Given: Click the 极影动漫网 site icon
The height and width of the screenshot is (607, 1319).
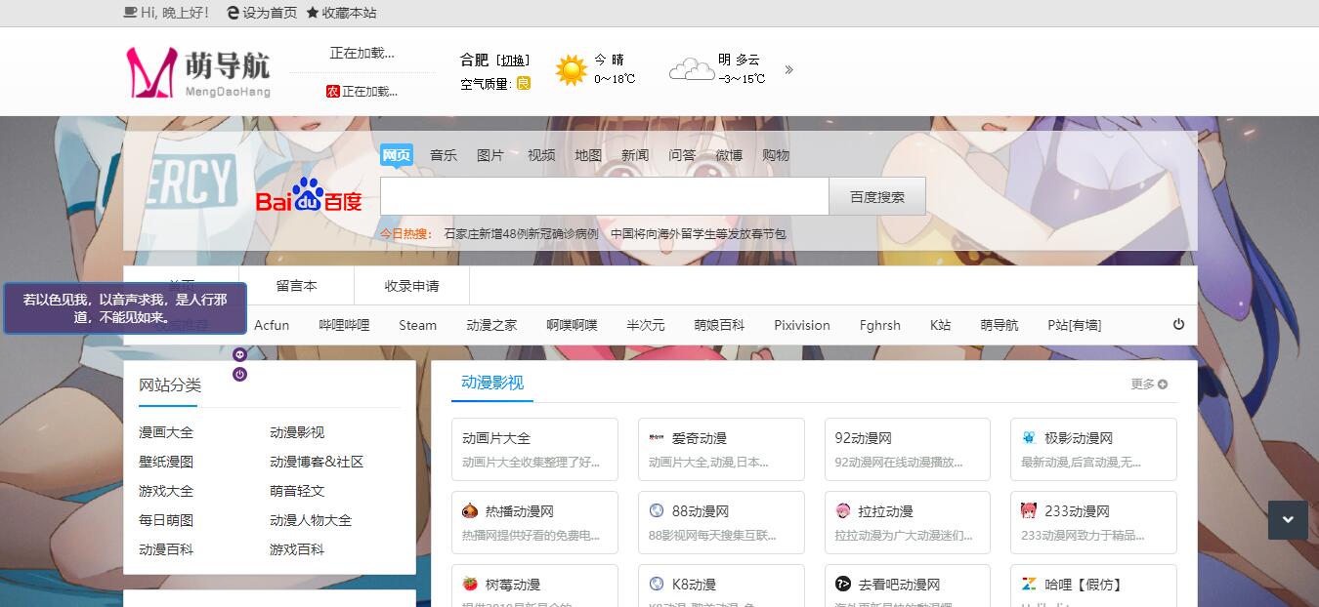Looking at the screenshot, I should click(1029, 437).
